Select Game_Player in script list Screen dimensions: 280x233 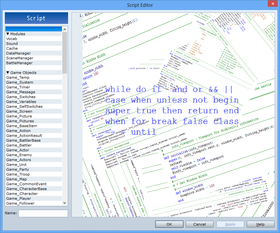point(34,198)
